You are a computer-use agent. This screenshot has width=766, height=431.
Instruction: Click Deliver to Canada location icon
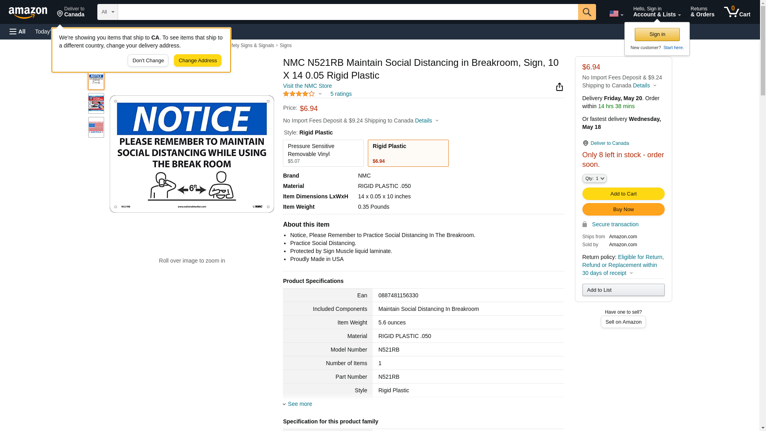(585, 143)
